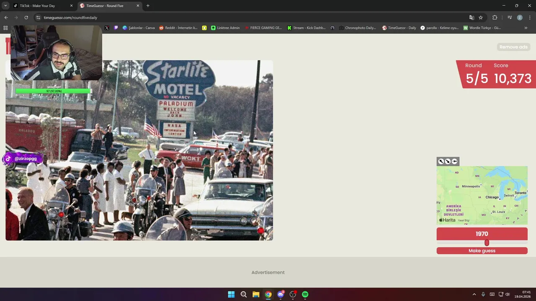536x301 pixels.
Task: Click the address bar URL field
Action: [251, 18]
